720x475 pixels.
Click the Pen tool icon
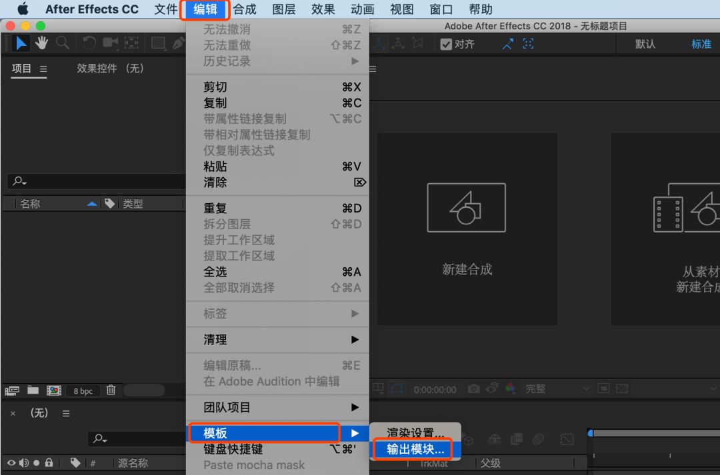click(179, 43)
